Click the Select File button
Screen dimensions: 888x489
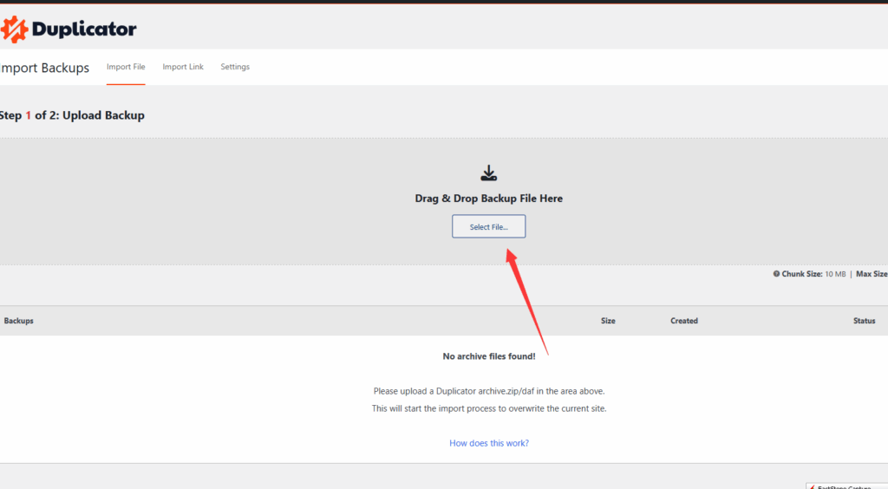(489, 226)
